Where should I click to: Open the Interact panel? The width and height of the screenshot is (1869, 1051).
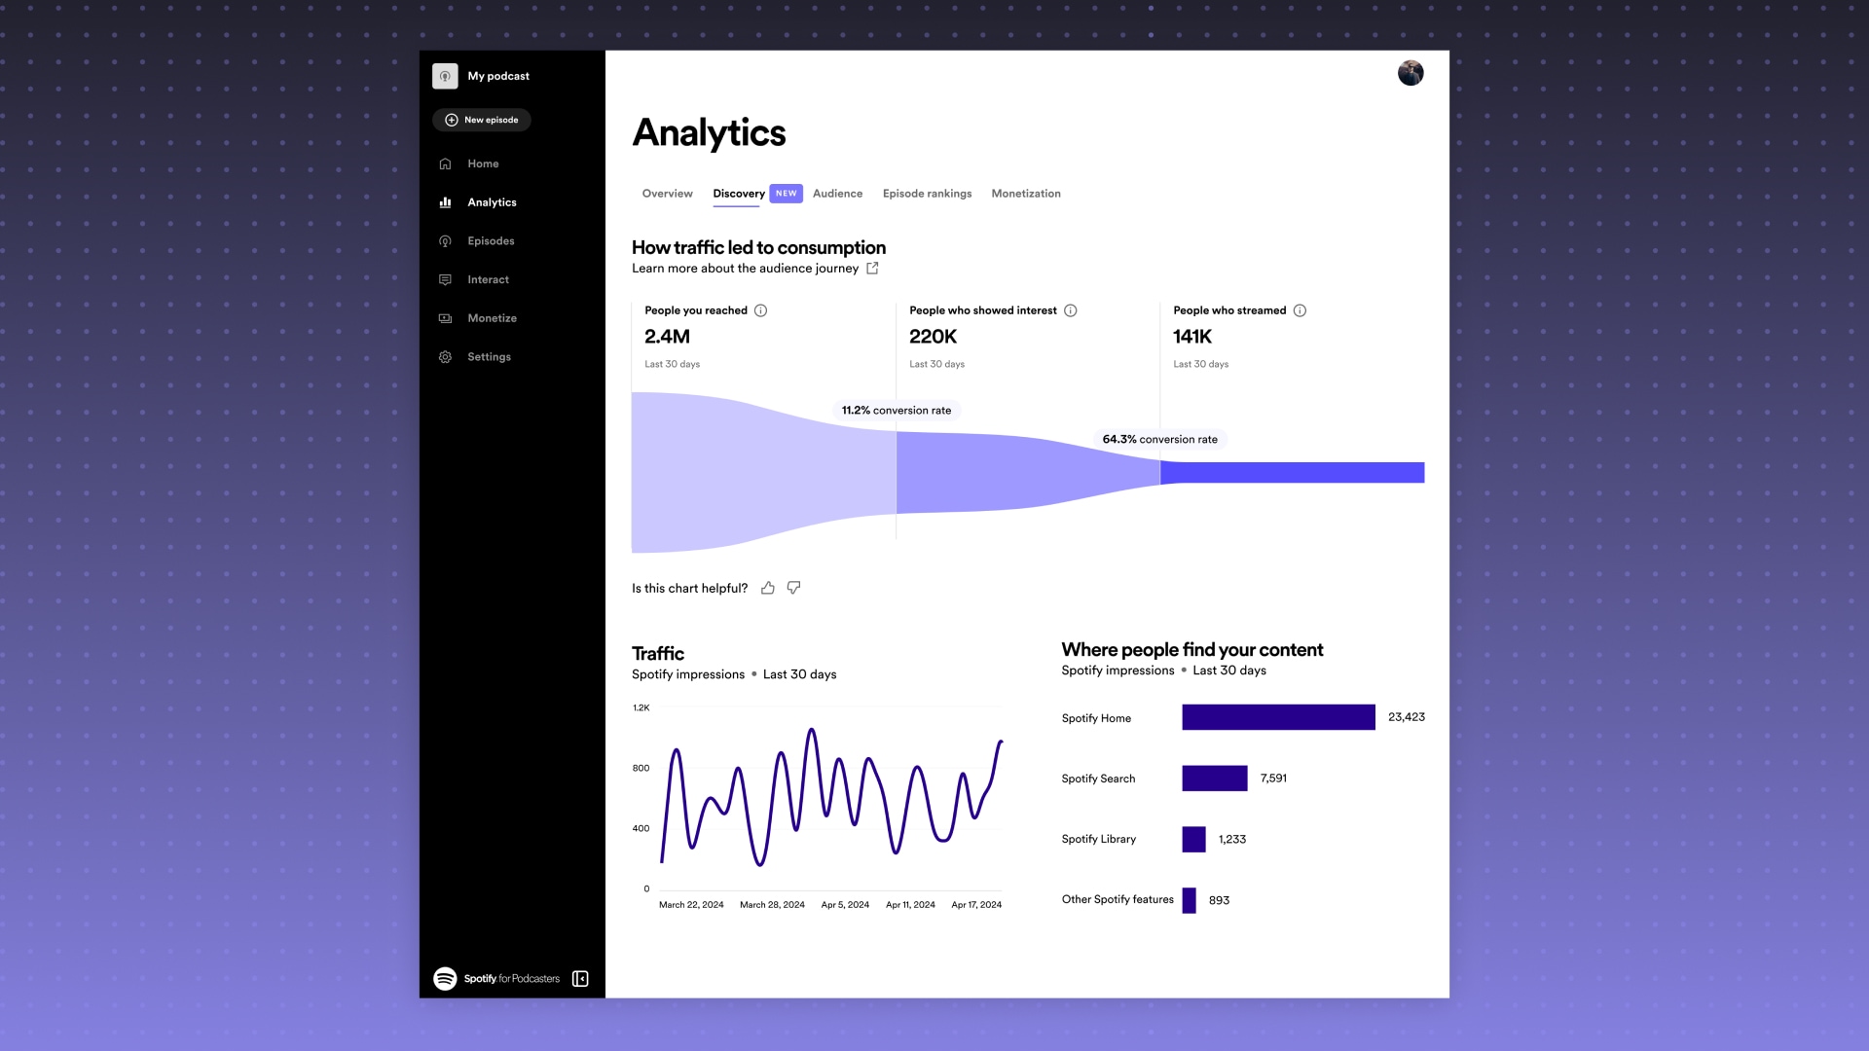(x=487, y=279)
